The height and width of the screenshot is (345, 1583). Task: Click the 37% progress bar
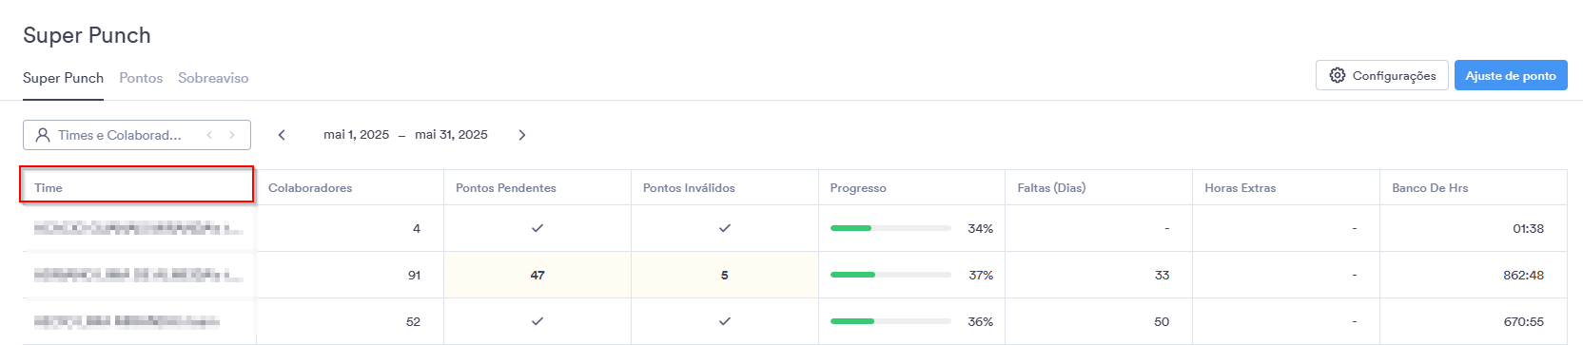click(x=890, y=275)
